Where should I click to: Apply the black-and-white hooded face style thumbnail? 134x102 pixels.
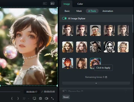point(109,47)
